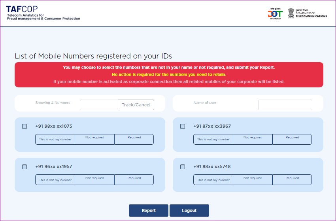The height and width of the screenshot is (221, 336).
Task: Click the Logout button
Action: [x=189, y=210]
